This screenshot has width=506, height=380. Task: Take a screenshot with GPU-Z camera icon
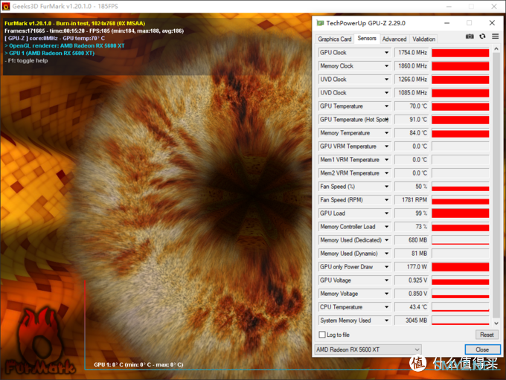pos(470,36)
